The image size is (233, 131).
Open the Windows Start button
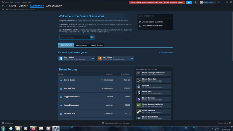[x=3, y=129]
